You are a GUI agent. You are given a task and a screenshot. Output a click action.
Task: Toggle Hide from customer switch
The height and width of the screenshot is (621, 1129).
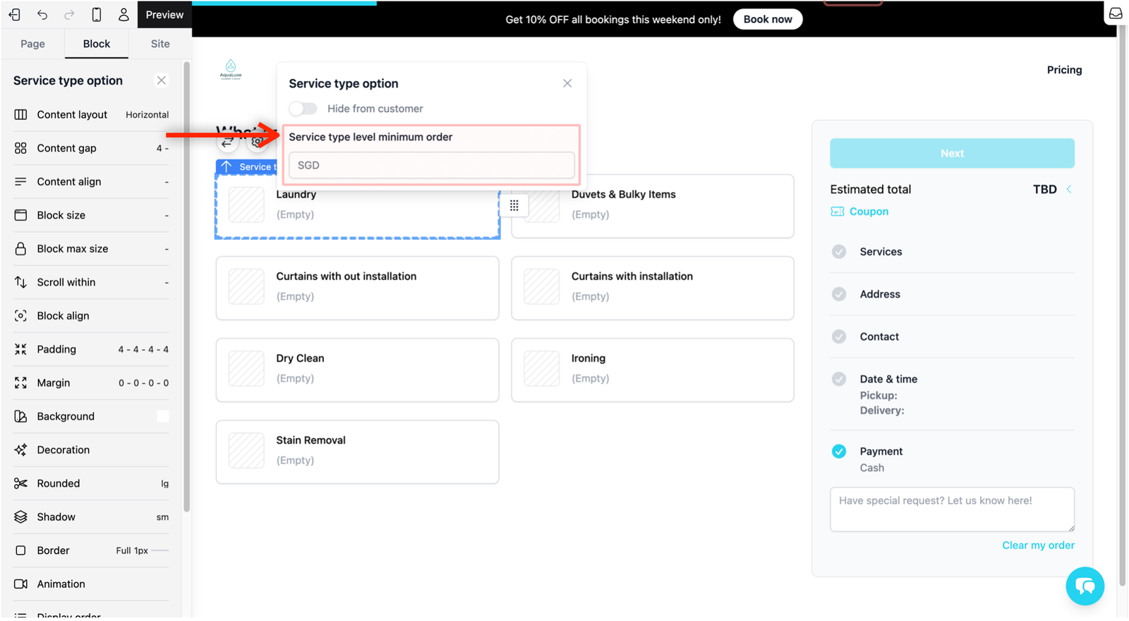pos(303,109)
